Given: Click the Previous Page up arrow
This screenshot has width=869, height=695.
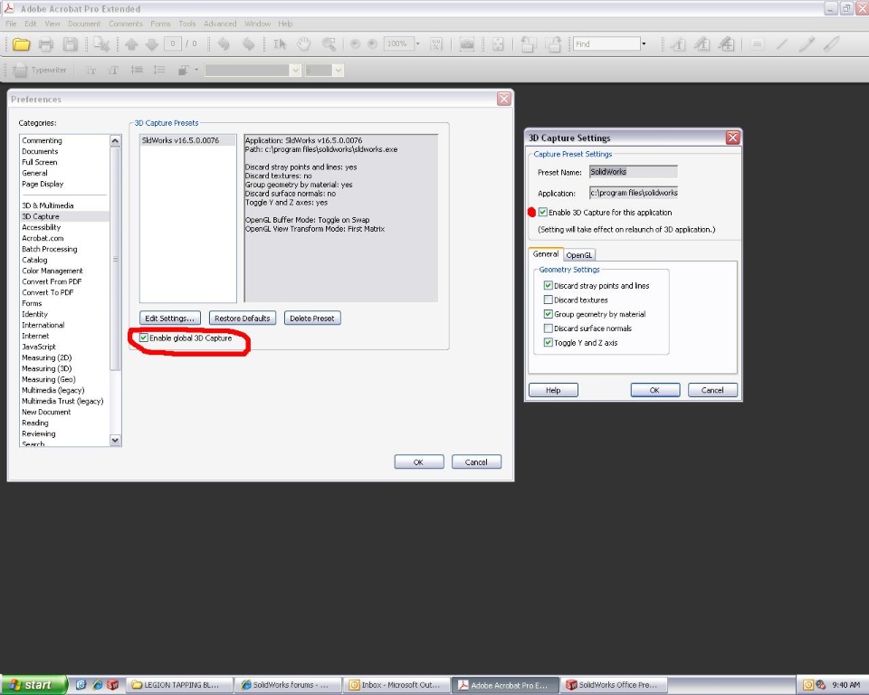Looking at the screenshot, I should 131,44.
